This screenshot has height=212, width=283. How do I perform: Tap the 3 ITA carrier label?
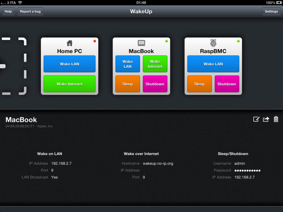coord(11,3)
